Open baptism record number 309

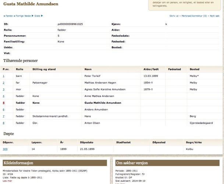pyautogui.click(x=5, y=149)
